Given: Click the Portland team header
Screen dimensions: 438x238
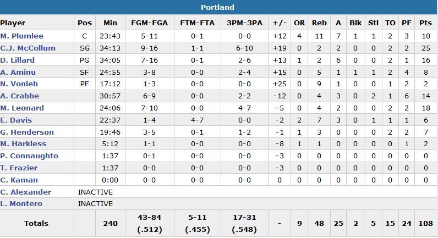Looking at the screenshot, I should [218, 7].
